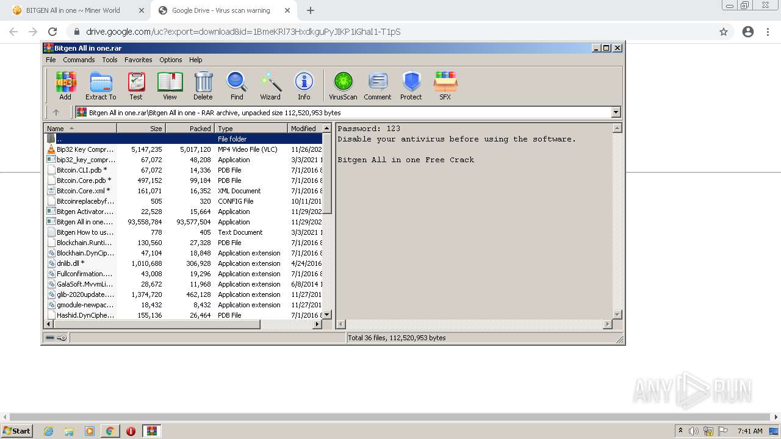
Task: Click the Protect shield icon
Action: (x=411, y=85)
